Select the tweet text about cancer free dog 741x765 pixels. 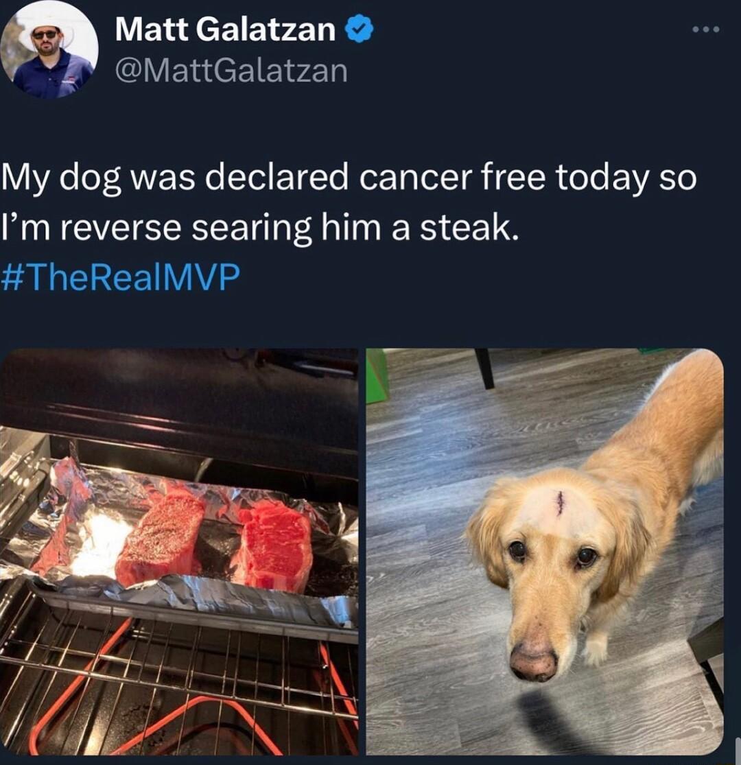349,202
